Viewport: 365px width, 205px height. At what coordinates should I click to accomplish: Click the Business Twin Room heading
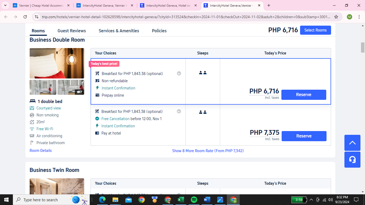point(55,170)
